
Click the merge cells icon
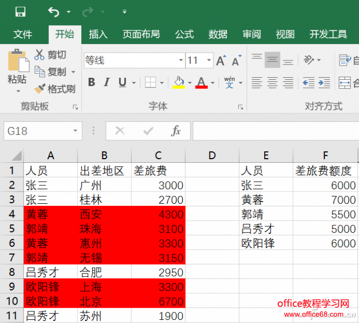[x=345, y=82]
